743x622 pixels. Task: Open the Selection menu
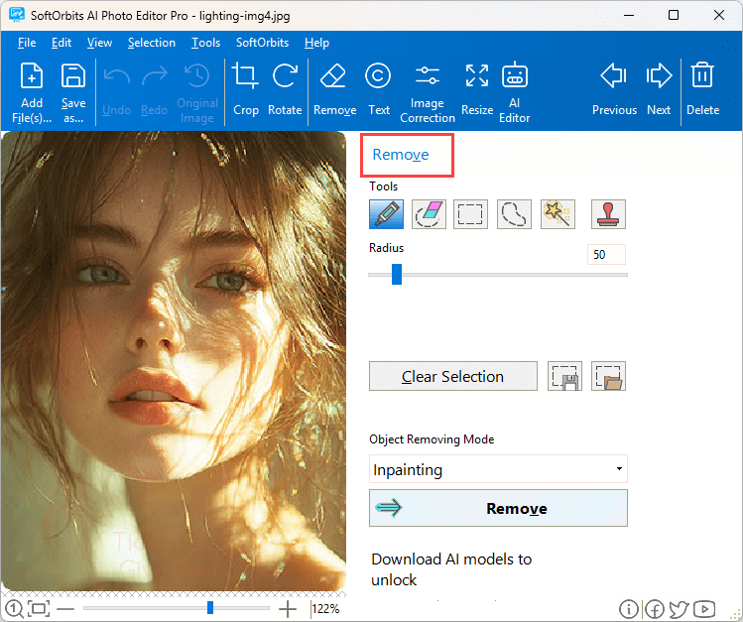(x=151, y=43)
